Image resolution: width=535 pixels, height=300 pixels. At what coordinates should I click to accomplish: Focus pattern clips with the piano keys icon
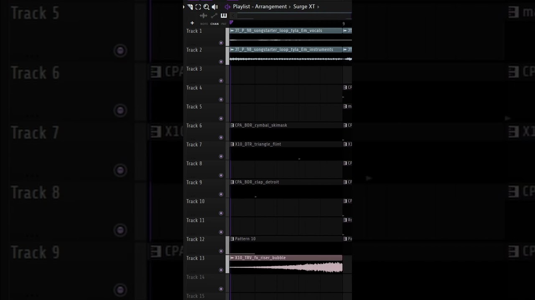point(224,16)
